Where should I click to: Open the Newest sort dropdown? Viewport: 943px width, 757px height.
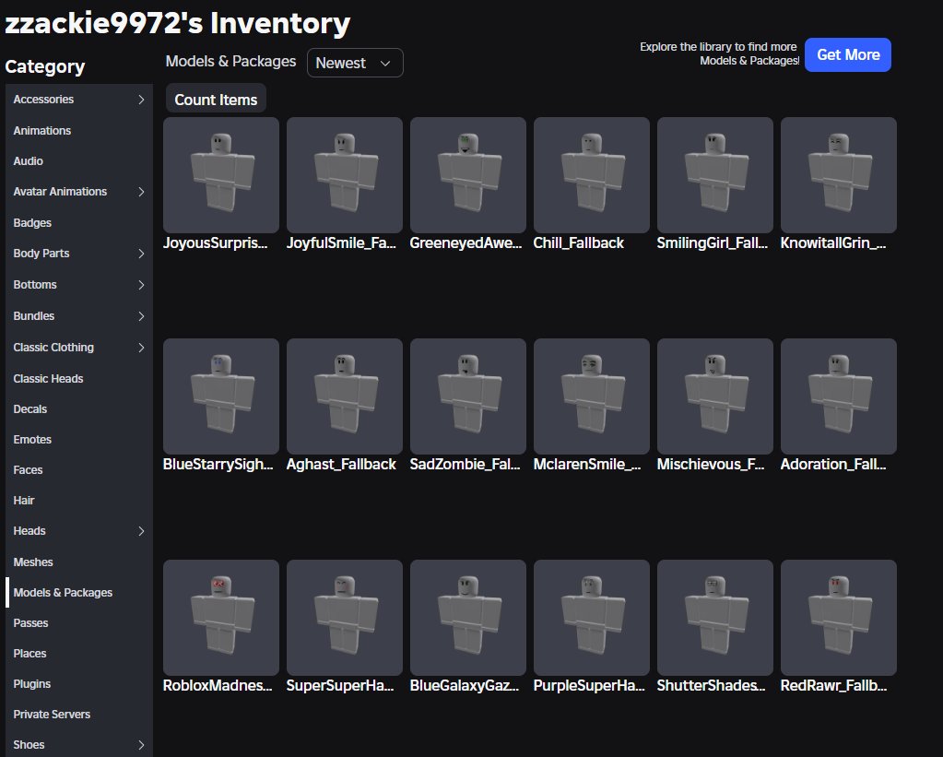[355, 63]
